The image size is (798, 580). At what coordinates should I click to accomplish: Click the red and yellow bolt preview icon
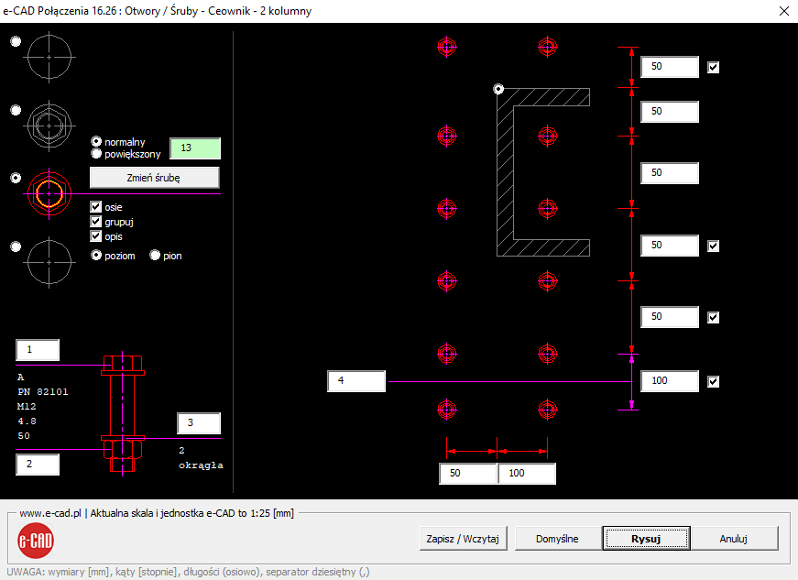click(x=49, y=194)
